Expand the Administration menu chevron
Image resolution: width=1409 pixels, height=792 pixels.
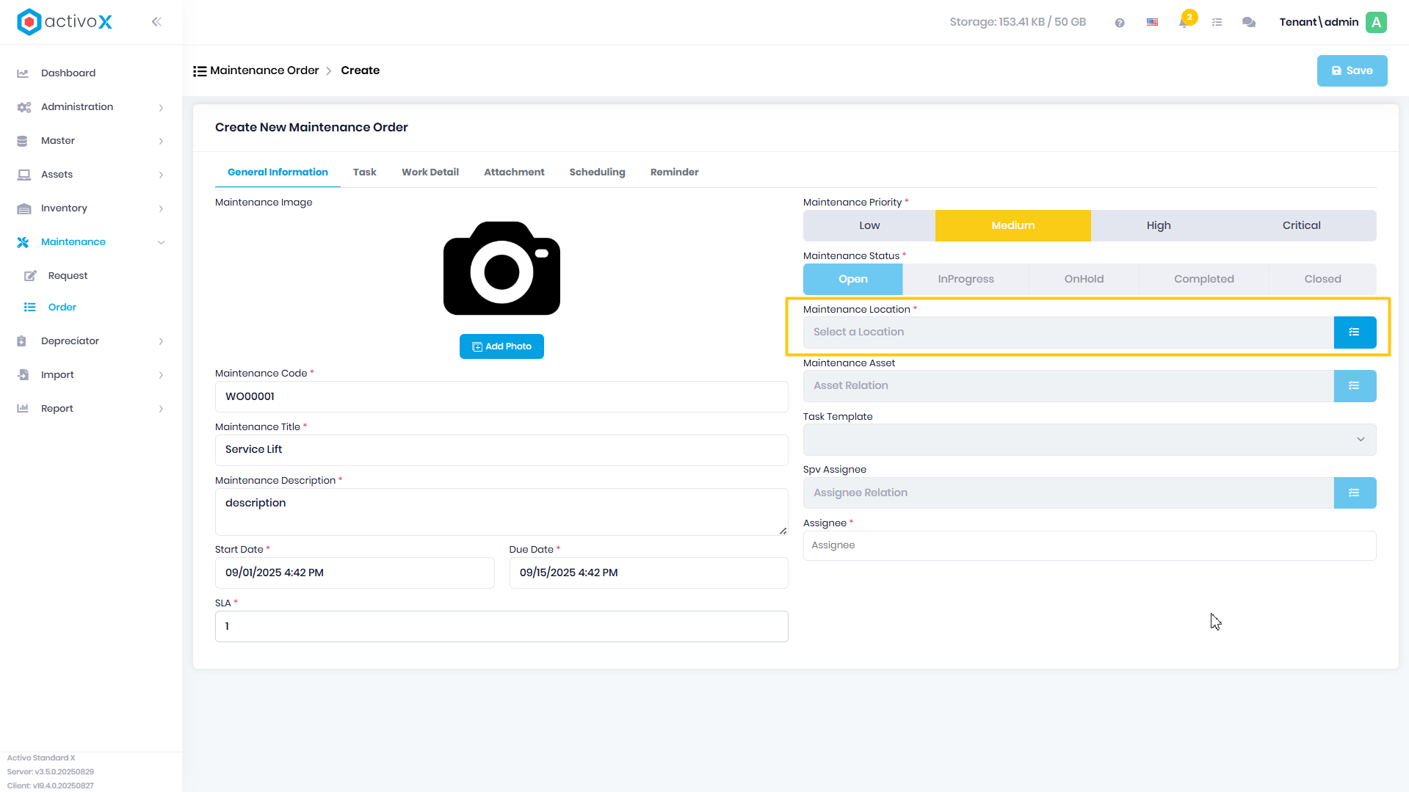coord(161,108)
